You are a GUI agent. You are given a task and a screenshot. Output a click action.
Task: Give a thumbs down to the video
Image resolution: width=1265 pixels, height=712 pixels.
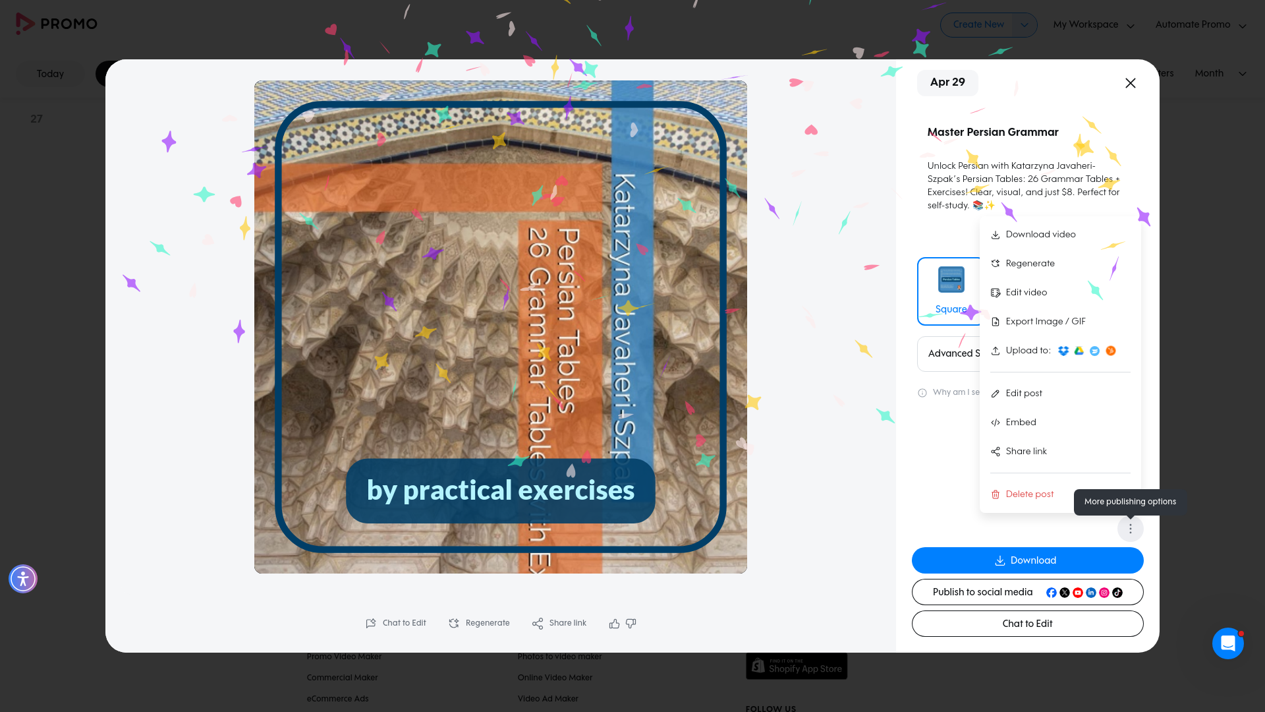click(x=631, y=624)
